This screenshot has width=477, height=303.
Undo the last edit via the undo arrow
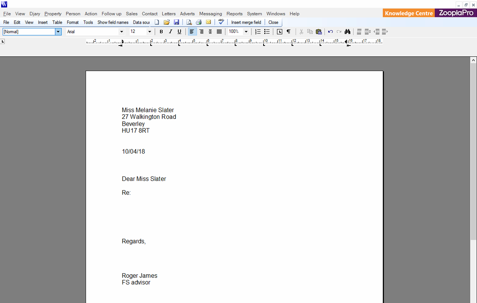[330, 32]
